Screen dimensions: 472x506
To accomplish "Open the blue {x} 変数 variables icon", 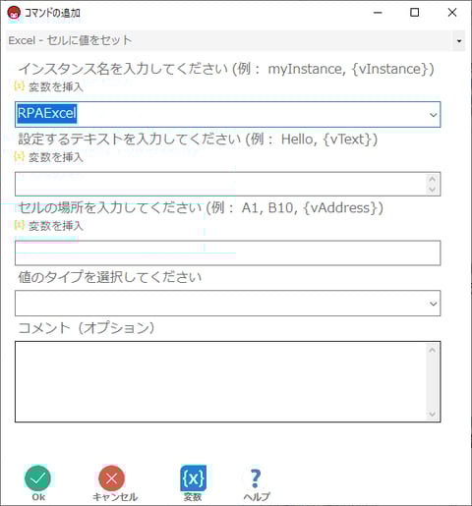I will [193, 478].
